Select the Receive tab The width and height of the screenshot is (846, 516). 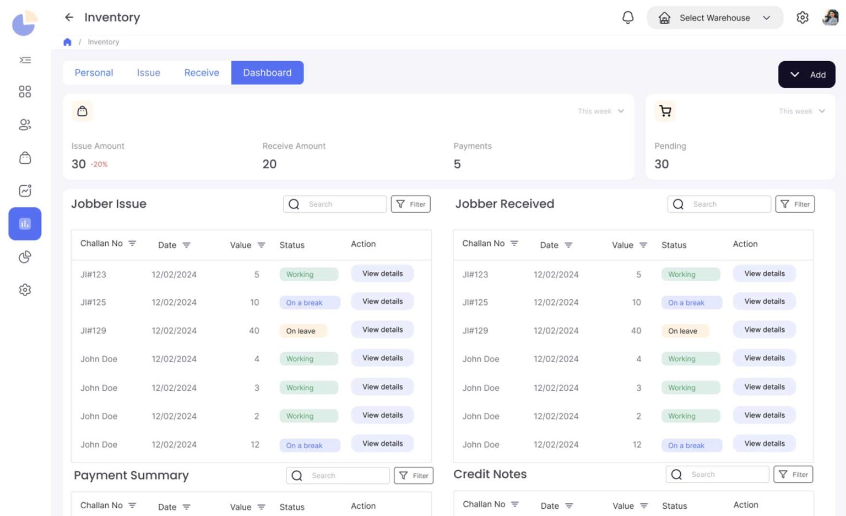201,72
